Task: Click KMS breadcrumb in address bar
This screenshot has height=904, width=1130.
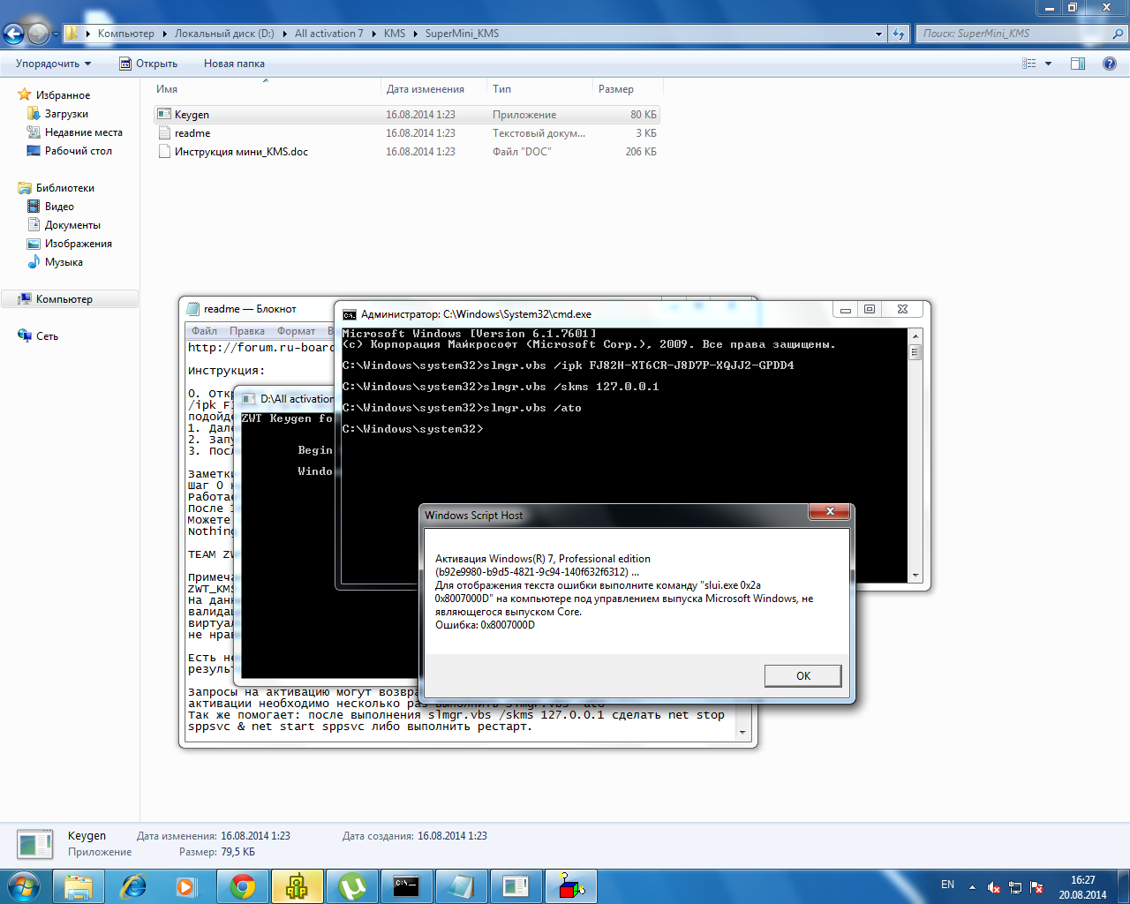Action: point(395,34)
